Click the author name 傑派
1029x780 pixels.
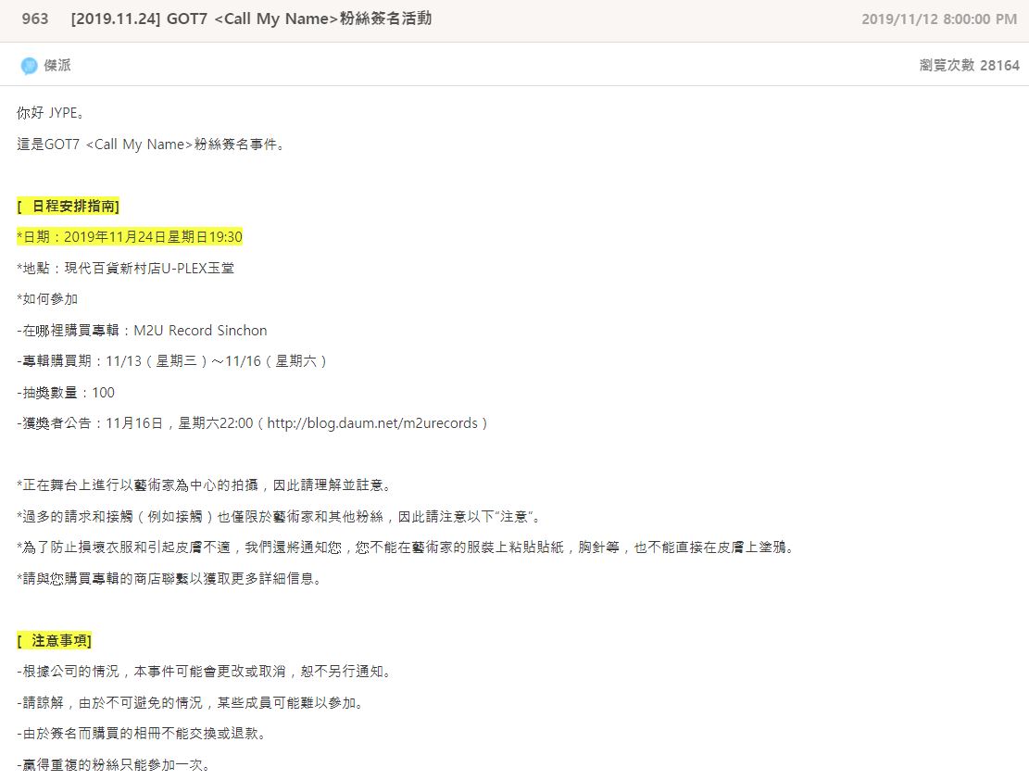(x=57, y=66)
